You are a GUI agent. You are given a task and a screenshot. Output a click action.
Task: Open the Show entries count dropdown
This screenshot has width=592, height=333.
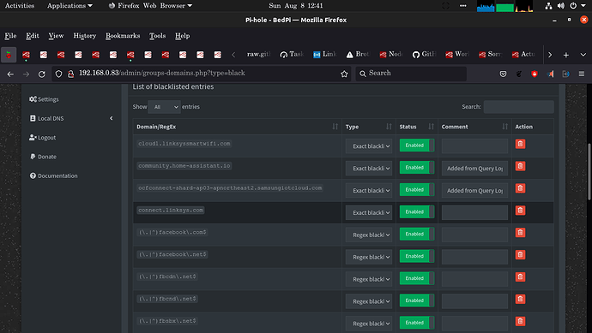pyautogui.click(x=164, y=107)
